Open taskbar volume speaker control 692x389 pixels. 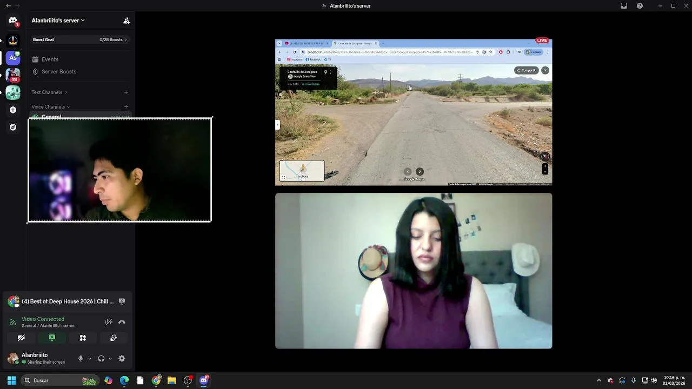click(654, 380)
